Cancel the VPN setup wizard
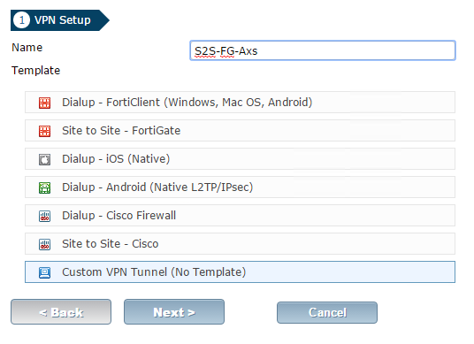 pyautogui.click(x=327, y=312)
